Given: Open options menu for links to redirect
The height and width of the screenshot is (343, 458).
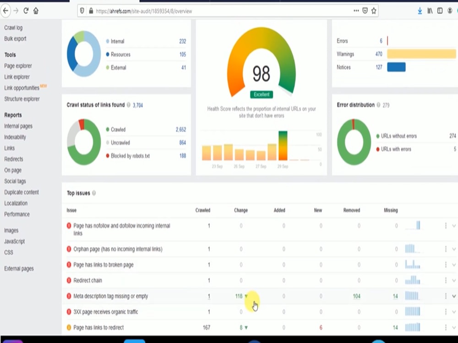Looking at the screenshot, I should (x=446, y=327).
